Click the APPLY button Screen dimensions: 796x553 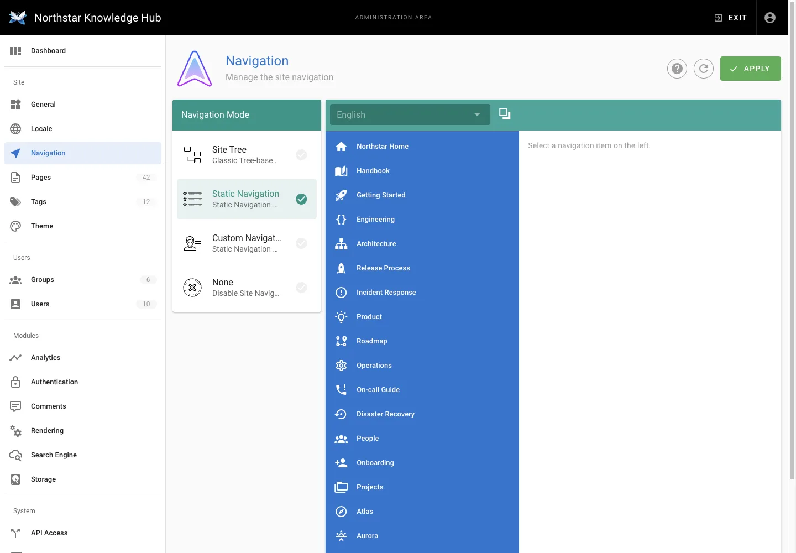(751, 69)
